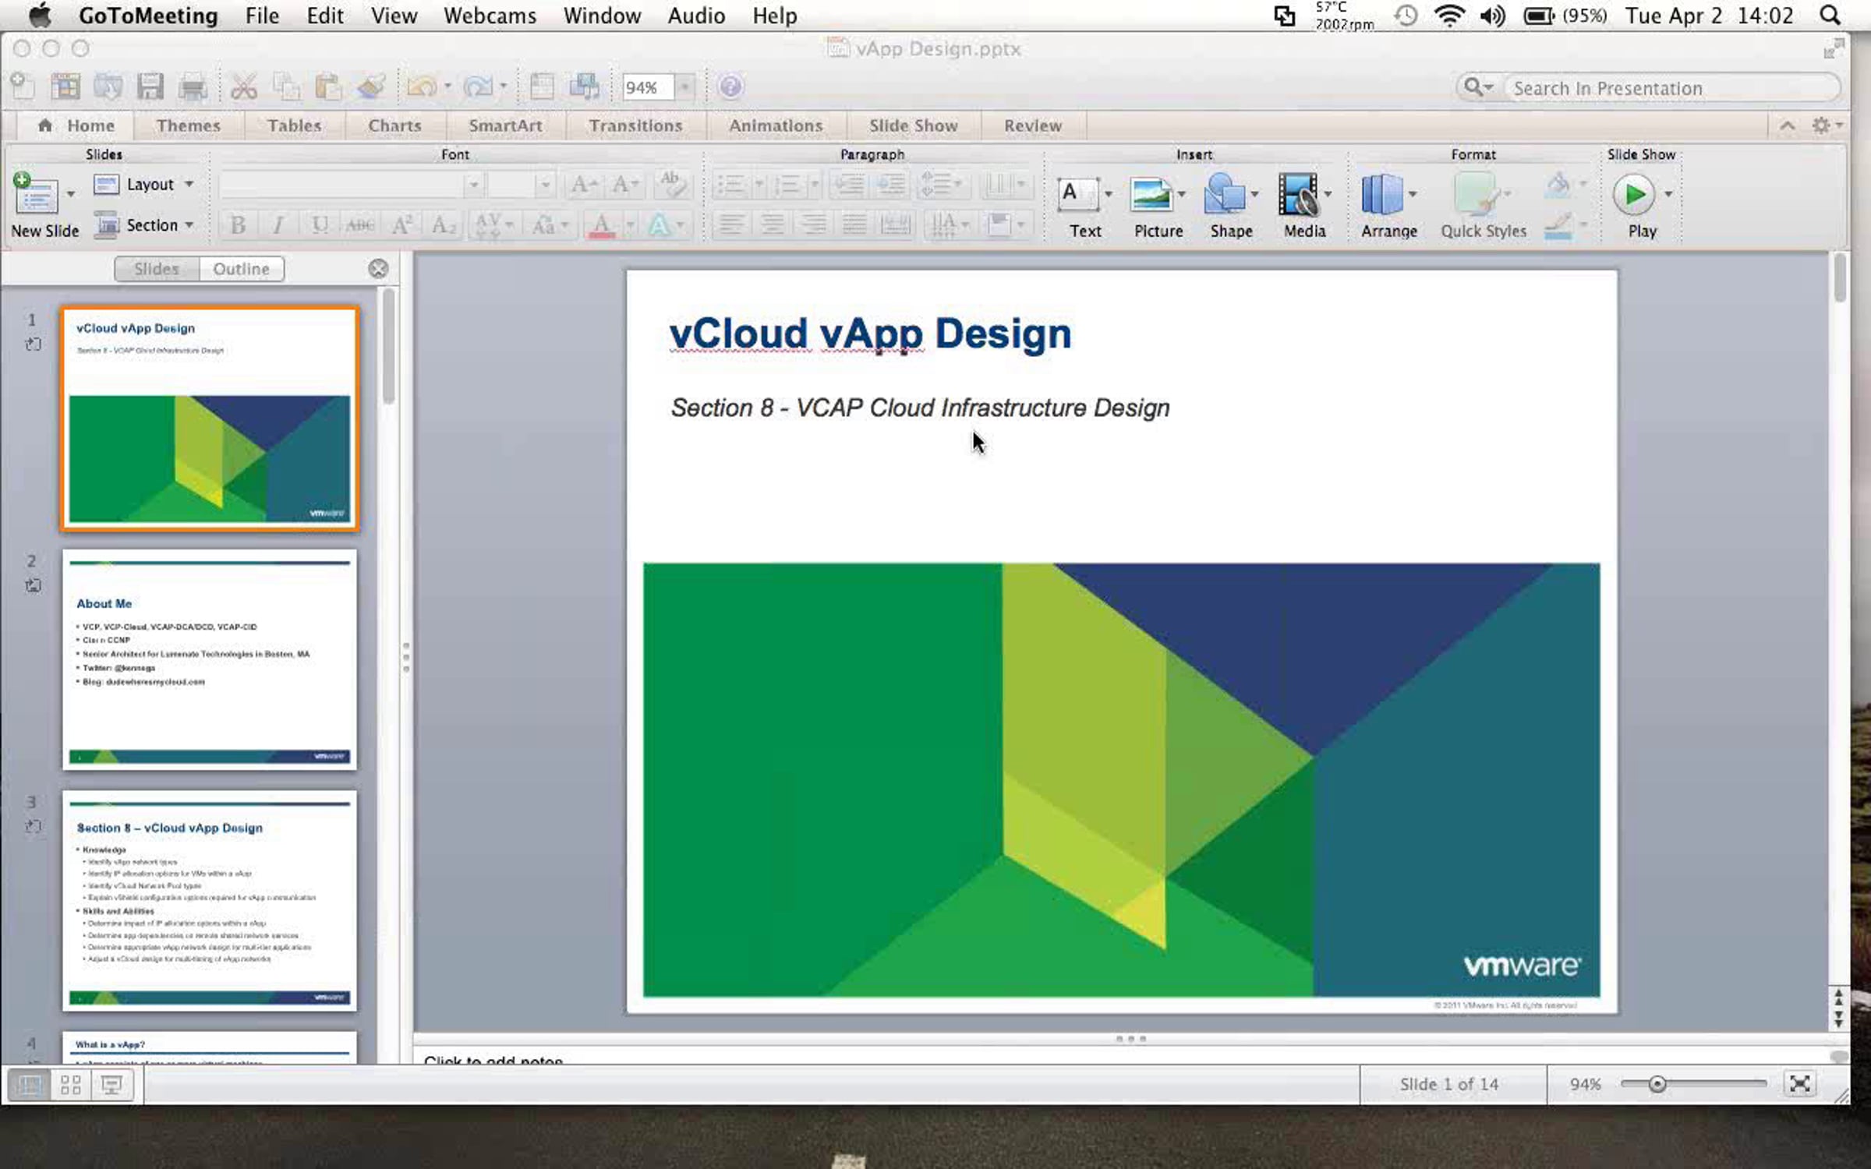
Task: Open the Charts ribbon tab
Action: coord(394,125)
